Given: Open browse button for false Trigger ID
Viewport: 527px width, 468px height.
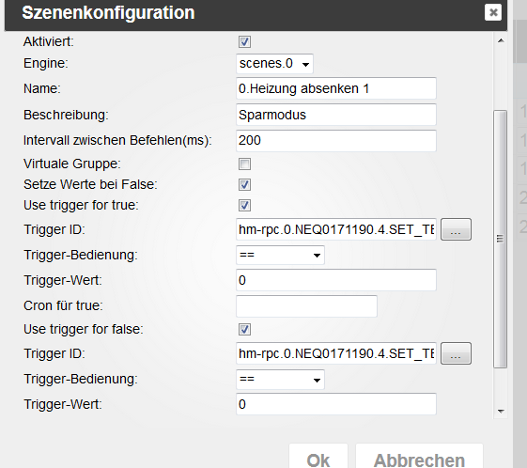Looking at the screenshot, I should [456, 353].
